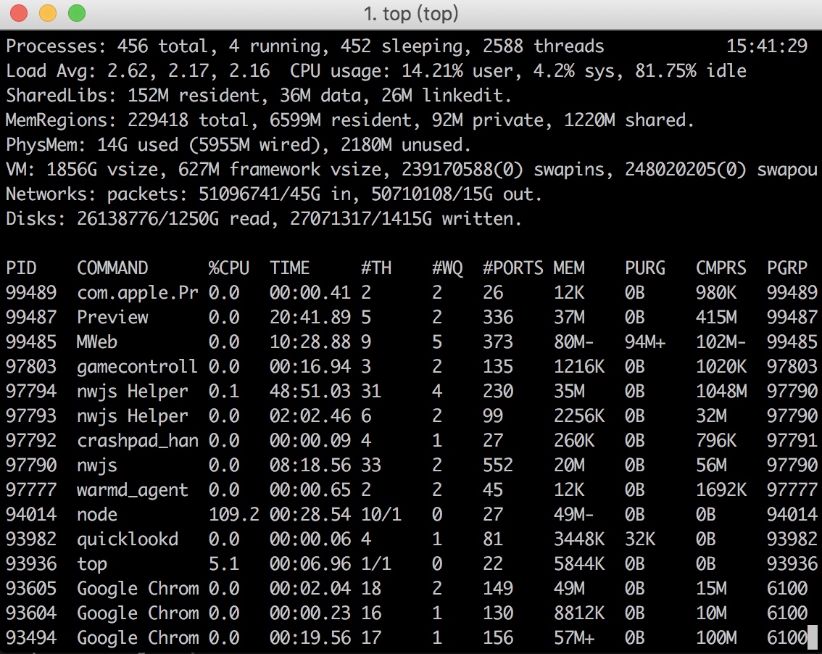Screen dimensions: 822x654
Task: Click the 552 ports value for nwjs
Action: [x=498, y=465]
